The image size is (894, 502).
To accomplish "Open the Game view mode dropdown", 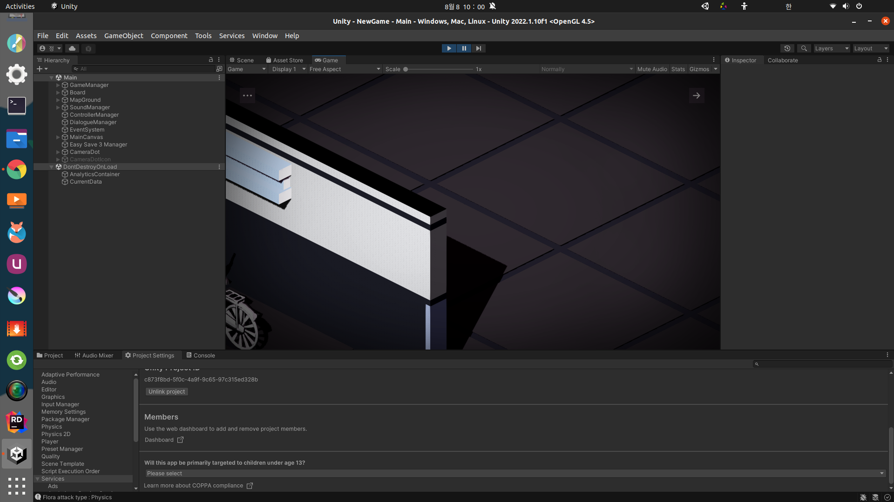I will [247, 69].
